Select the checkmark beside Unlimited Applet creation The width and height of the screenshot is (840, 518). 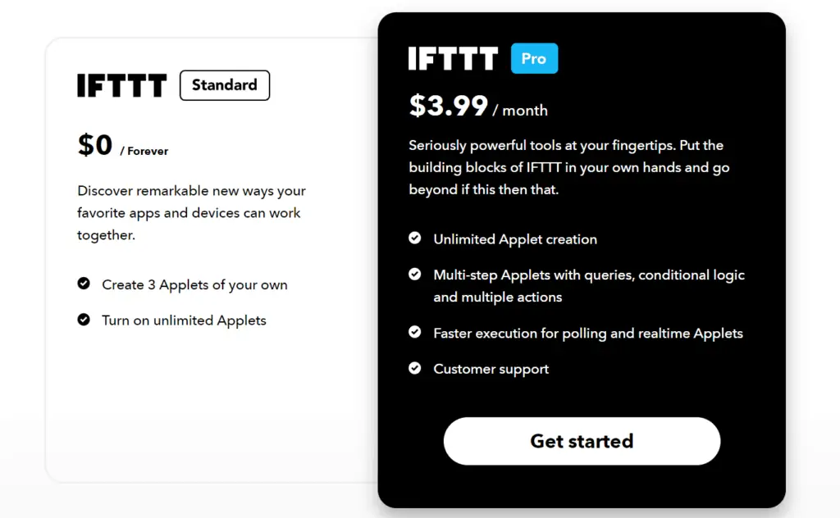415,238
